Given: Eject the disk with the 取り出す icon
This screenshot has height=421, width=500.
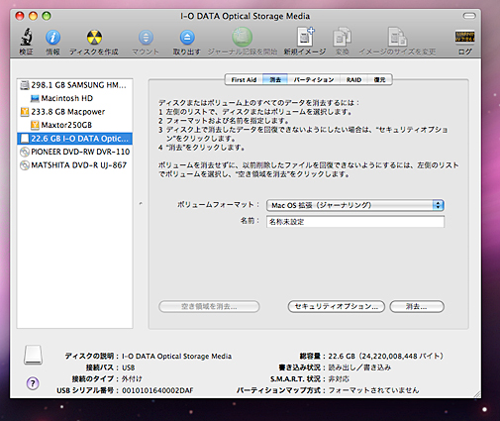Looking at the screenshot, I should point(187,38).
